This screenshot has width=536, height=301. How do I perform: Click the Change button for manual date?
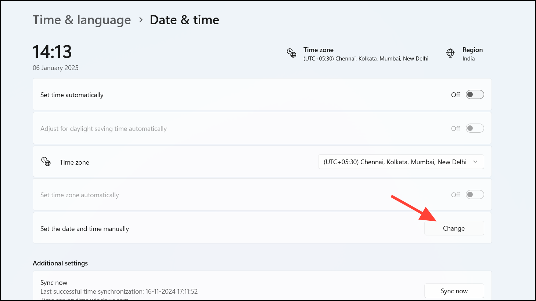454,228
